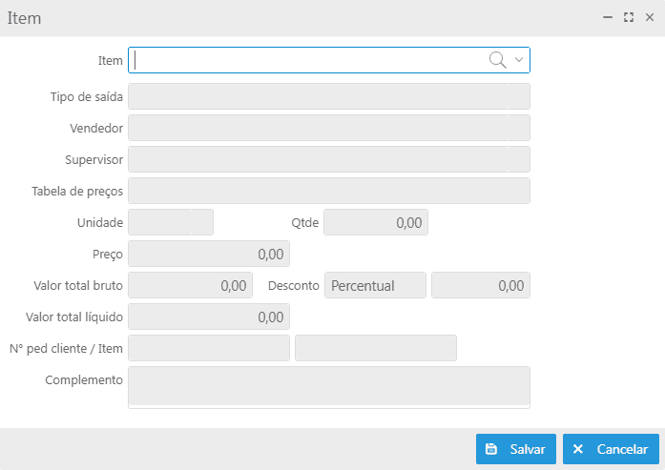Select the Vendedor field
Screen dimensions: 665x470
(x=329, y=128)
